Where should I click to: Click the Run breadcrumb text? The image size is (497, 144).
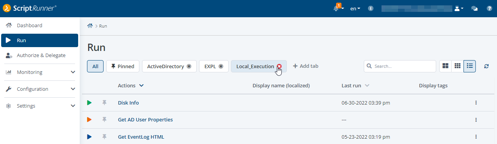tap(103, 26)
